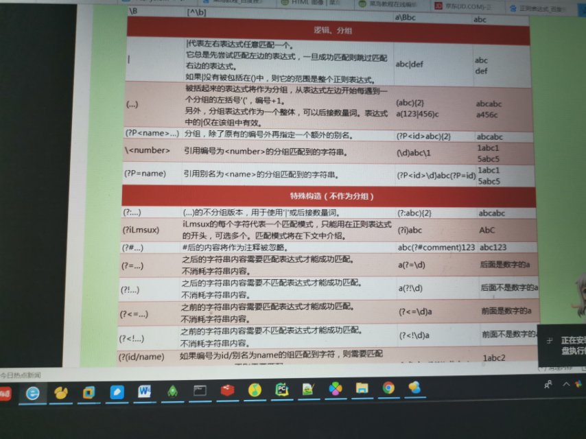Show hidden system tray icons chevron

[x=566, y=384]
